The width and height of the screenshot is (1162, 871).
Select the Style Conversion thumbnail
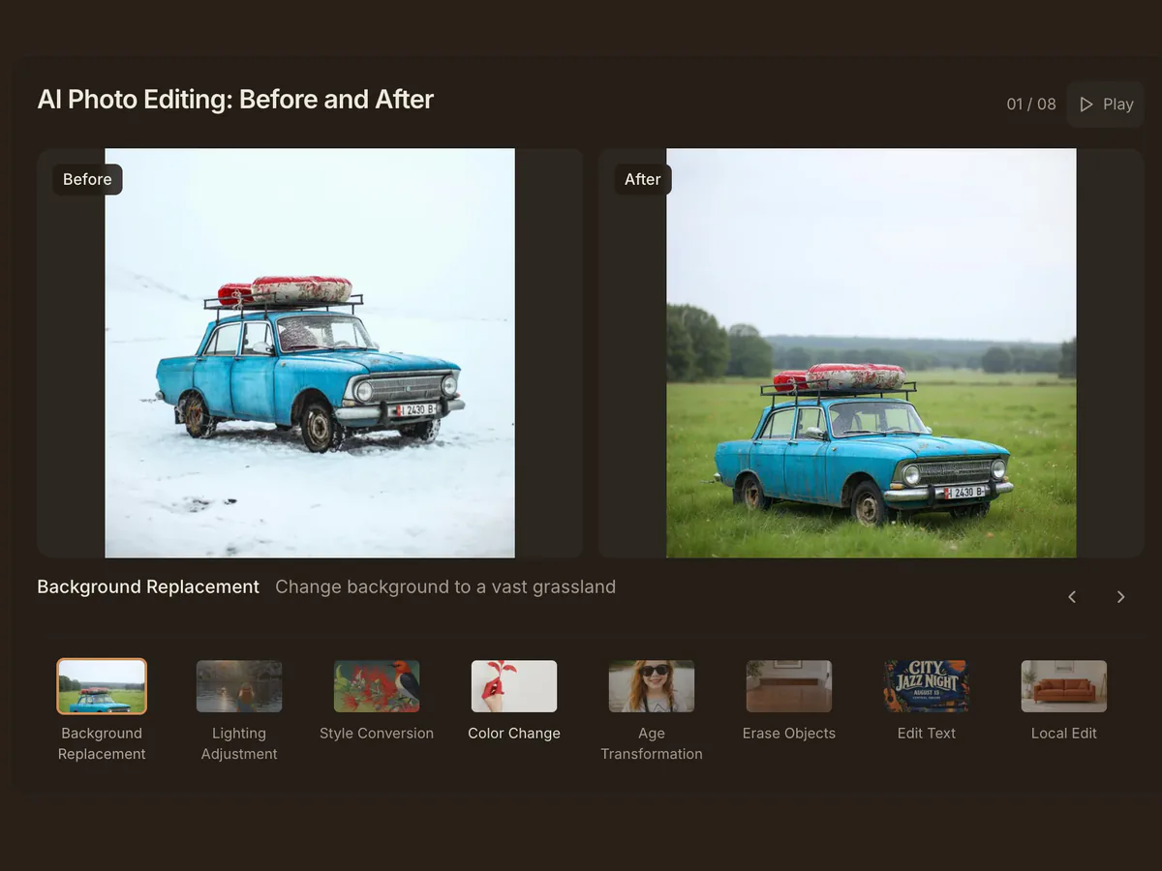tap(377, 686)
